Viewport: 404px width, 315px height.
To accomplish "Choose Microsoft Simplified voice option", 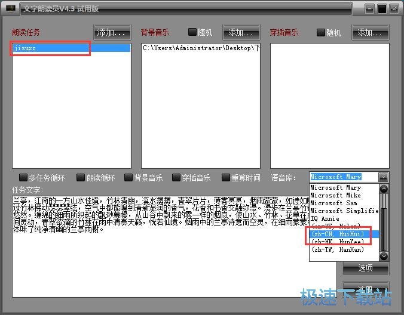I will [344, 211].
